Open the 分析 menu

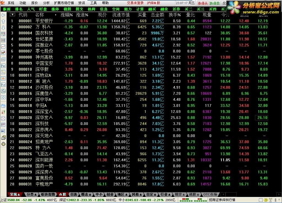[46, 3]
